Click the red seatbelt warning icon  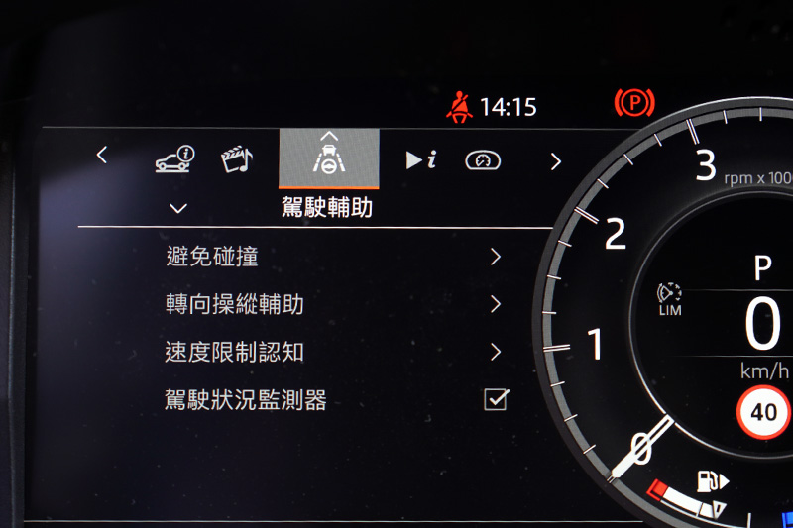459,107
